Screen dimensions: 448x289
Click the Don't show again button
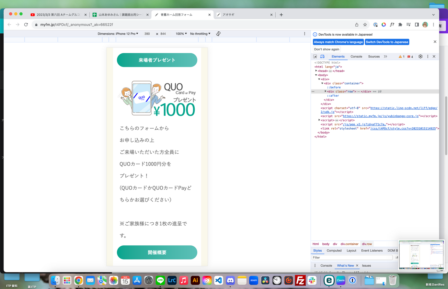pos(327,49)
